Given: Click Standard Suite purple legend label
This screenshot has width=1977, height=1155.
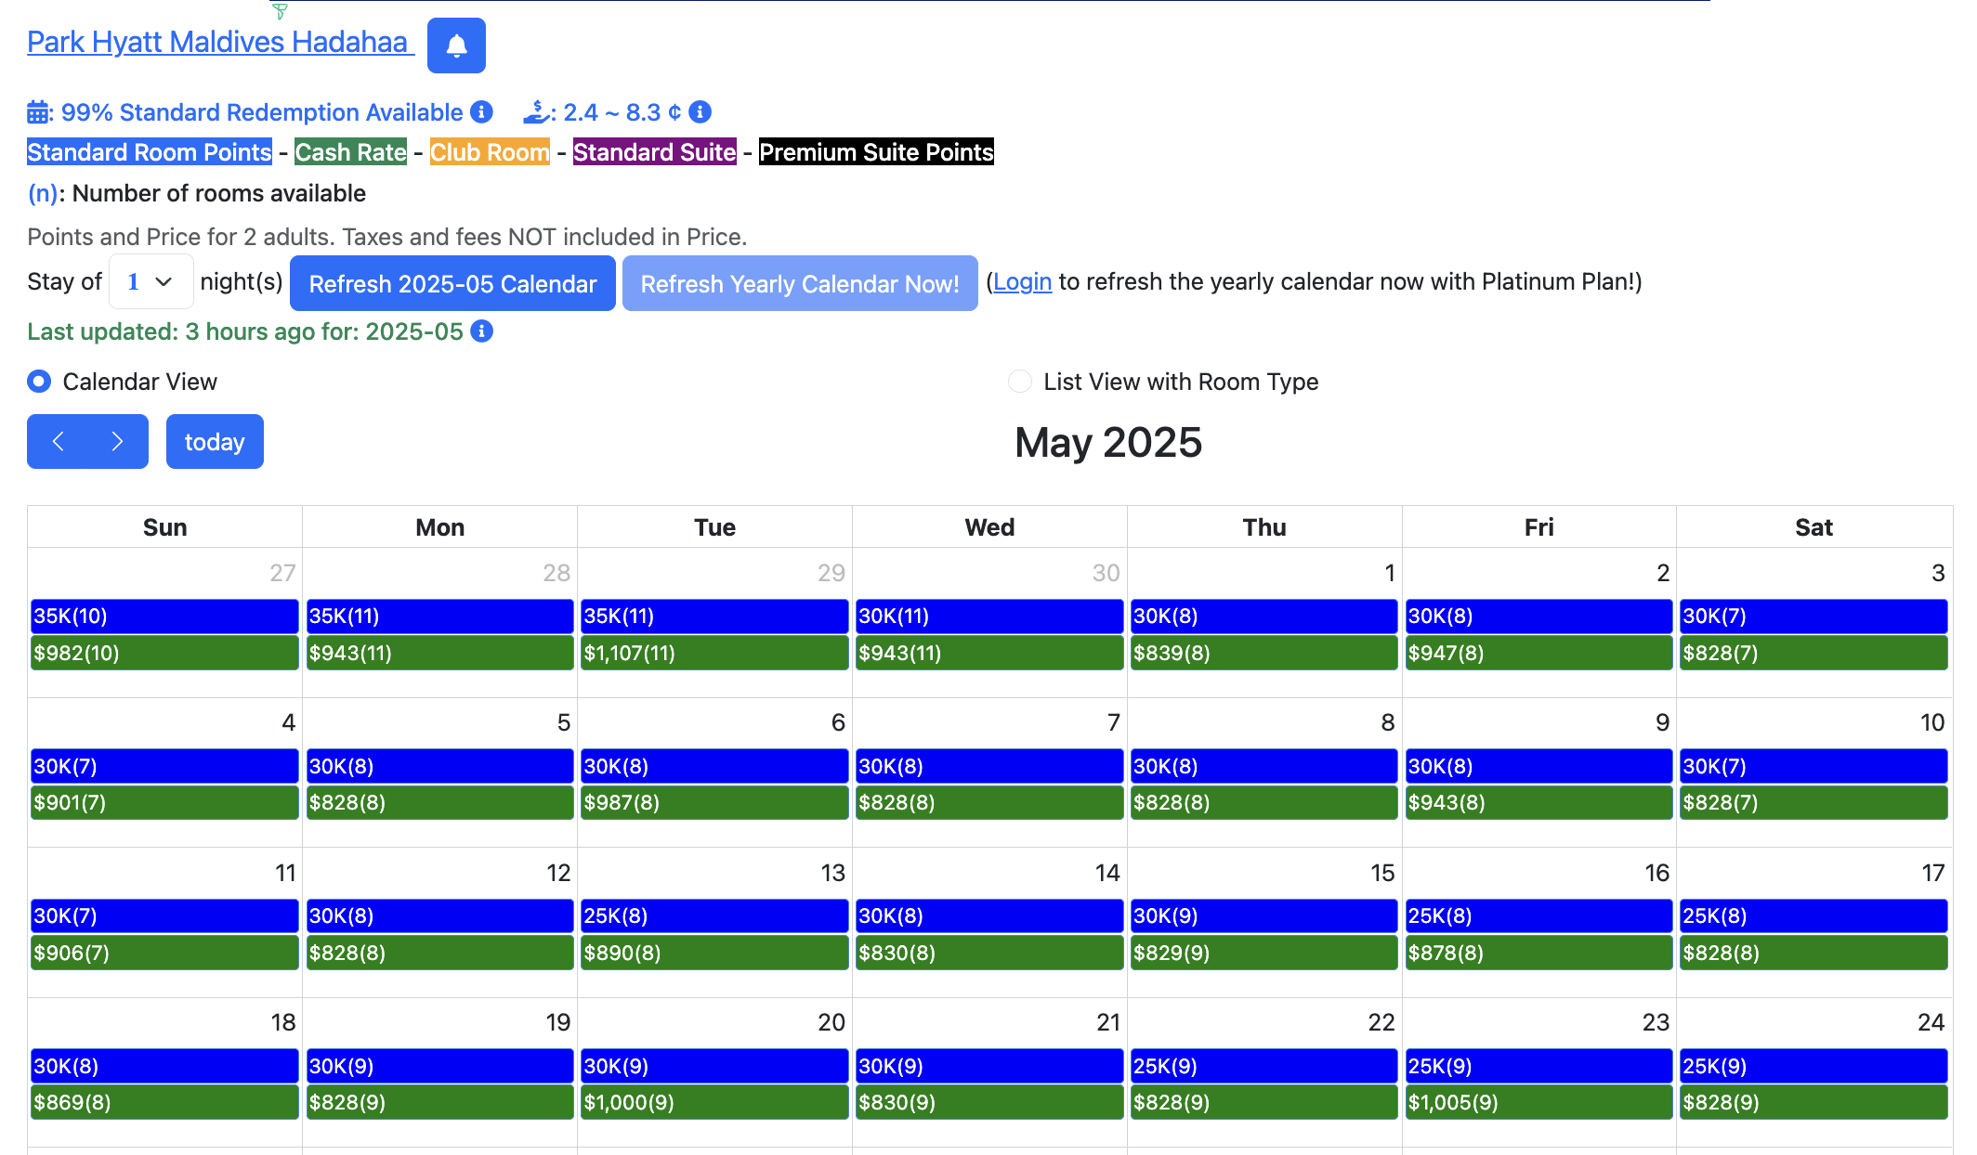Looking at the screenshot, I should [x=655, y=152].
